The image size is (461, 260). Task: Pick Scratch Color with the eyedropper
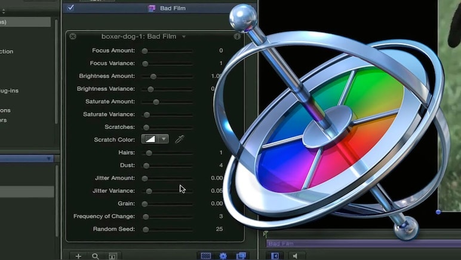pos(179,139)
